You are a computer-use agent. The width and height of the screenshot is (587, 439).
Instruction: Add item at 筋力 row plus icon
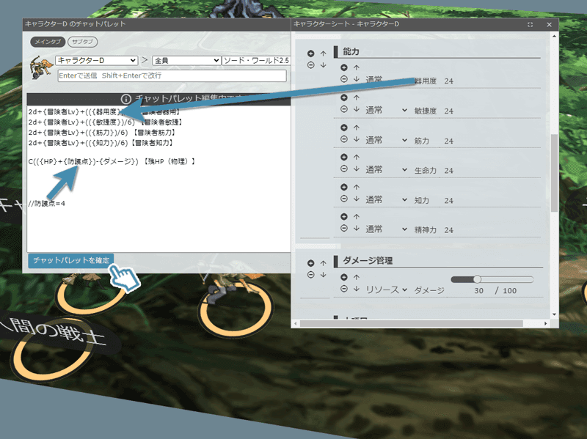344,128
